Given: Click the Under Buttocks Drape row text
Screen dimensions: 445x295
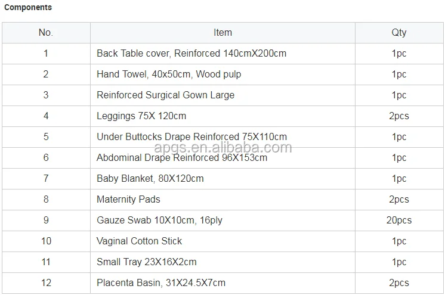Looking at the screenshot, I should [191, 137].
